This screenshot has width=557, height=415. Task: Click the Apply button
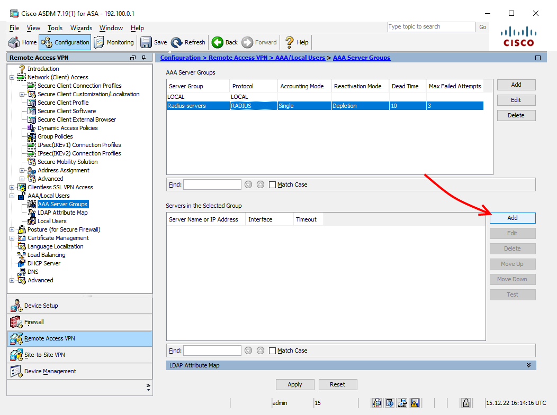pos(295,384)
